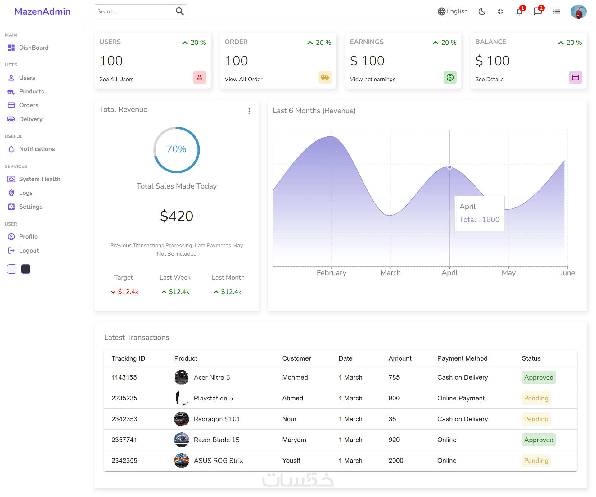Click the exit fullscreen icon

[500, 12]
